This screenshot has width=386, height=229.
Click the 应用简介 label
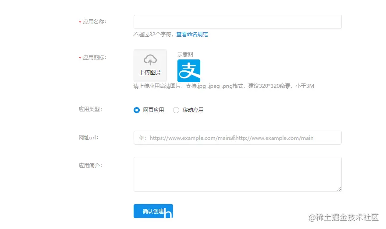pyautogui.click(x=90, y=166)
